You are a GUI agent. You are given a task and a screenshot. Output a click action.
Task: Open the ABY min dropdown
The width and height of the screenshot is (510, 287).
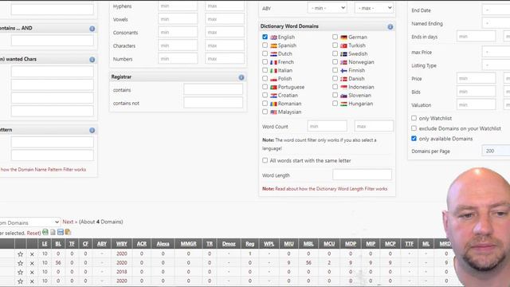(328, 8)
